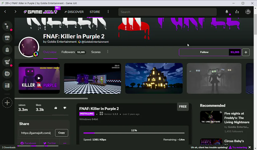Add game to a collection with plus button
Screen dimensions: 257x150
click(x=246, y=52)
